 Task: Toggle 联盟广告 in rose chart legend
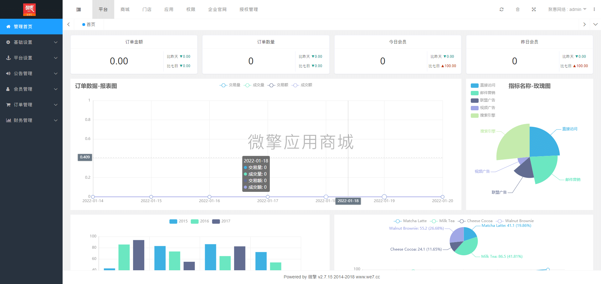pyautogui.click(x=483, y=100)
